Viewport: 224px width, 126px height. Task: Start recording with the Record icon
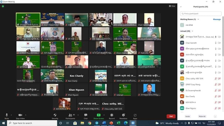[x=112, y=115]
